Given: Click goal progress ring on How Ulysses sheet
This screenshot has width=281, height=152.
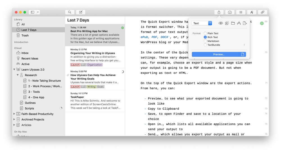Looking at the screenshot, I should pos(123,72).
